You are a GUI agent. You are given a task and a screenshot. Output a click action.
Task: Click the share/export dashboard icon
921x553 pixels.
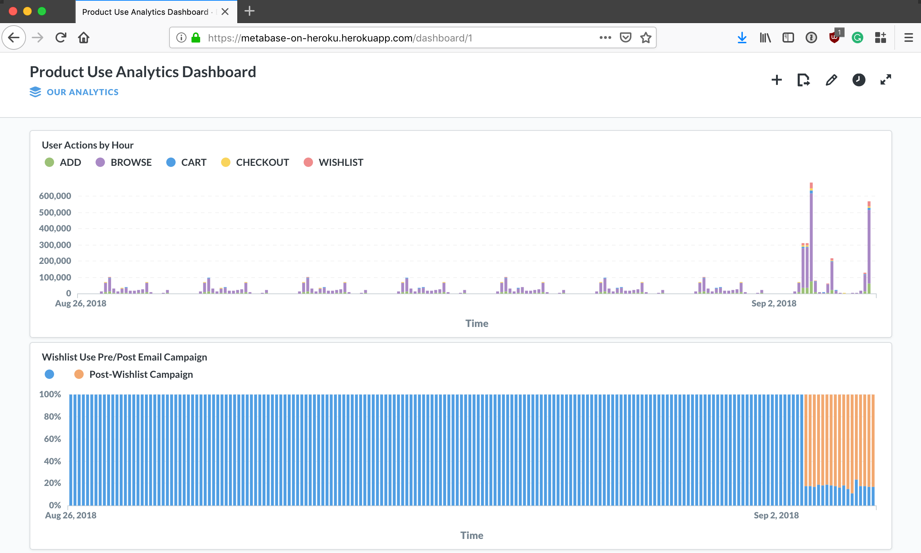803,80
